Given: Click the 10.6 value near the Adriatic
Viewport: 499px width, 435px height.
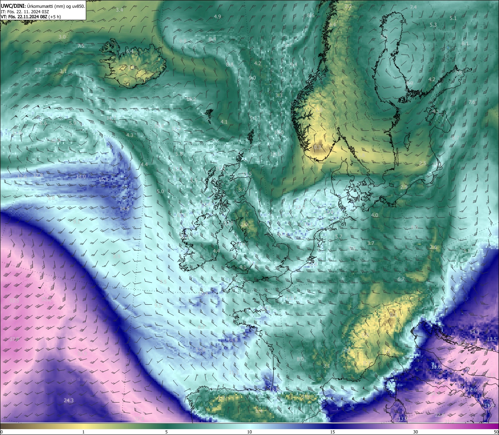Looking at the screenshot, I should click(x=436, y=367).
